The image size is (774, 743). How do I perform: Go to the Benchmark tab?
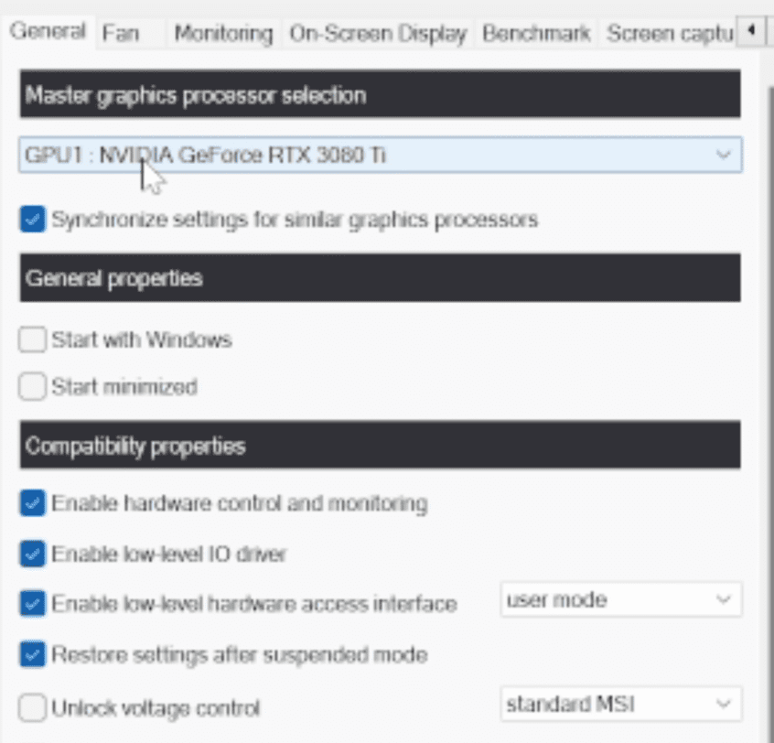pos(535,34)
